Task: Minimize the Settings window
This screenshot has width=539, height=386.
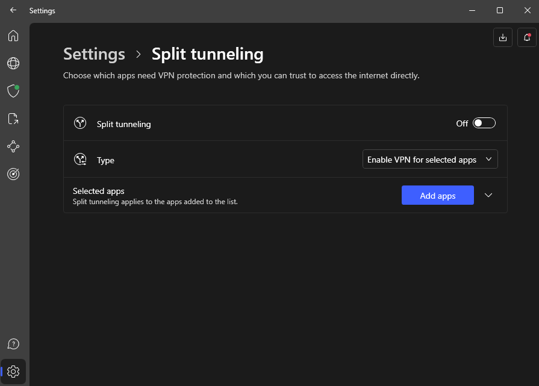Action: point(472,10)
